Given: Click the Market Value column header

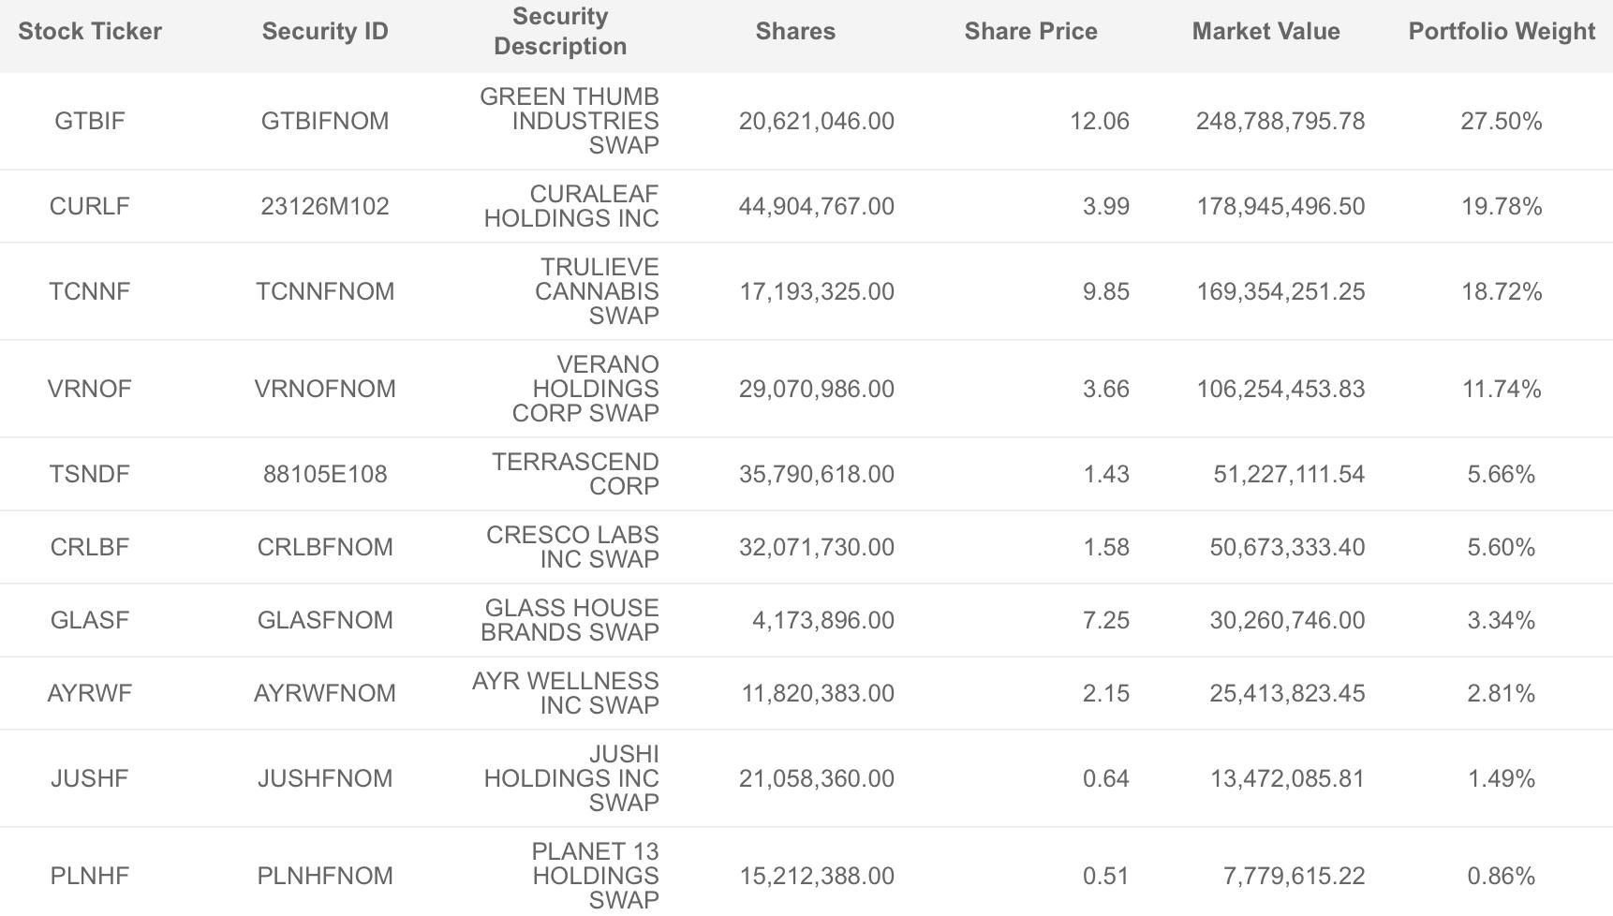Looking at the screenshot, I should [1265, 31].
